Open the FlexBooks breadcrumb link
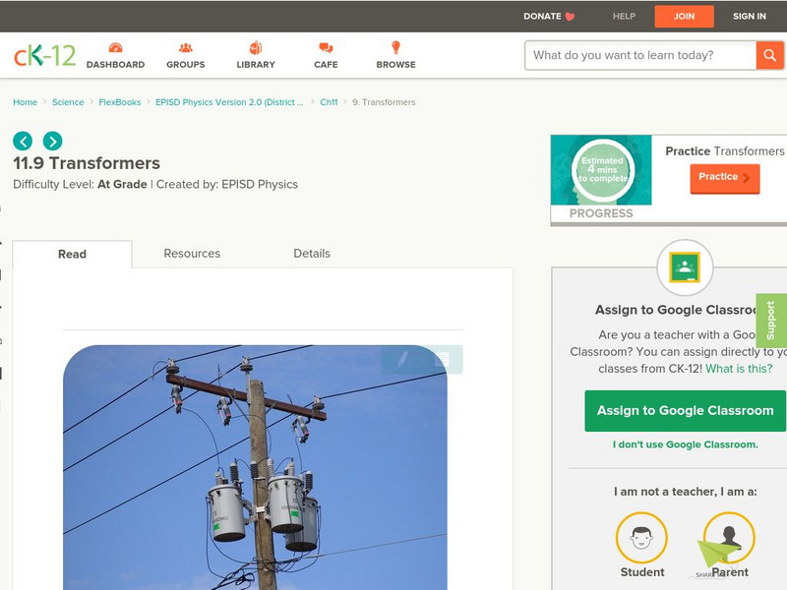The height and width of the screenshot is (590, 787). click(x=119, y=102)
